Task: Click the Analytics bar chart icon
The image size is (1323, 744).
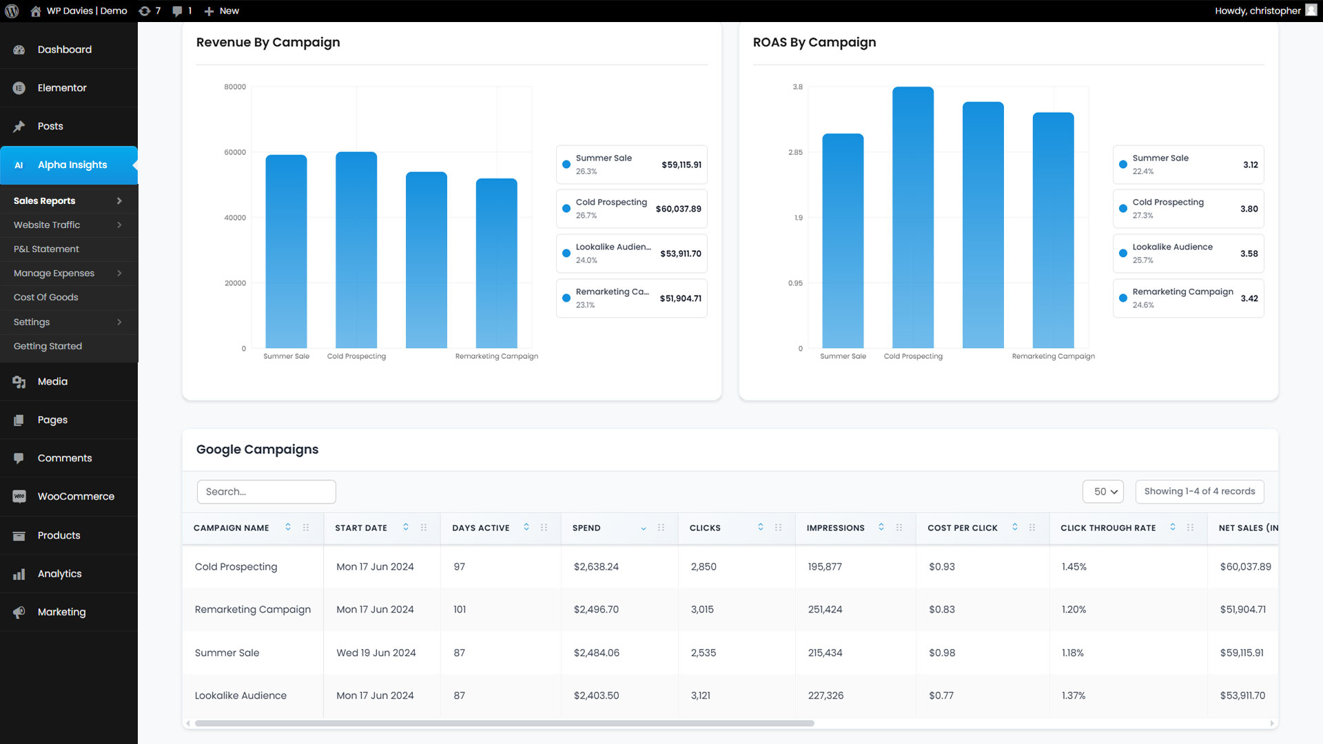Action: coord(19,574)
